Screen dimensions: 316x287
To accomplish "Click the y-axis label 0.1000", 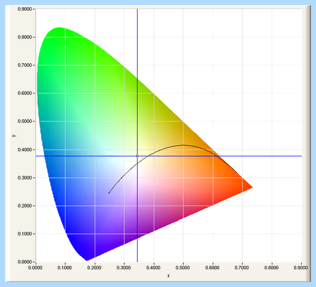I will coord(25,234).
